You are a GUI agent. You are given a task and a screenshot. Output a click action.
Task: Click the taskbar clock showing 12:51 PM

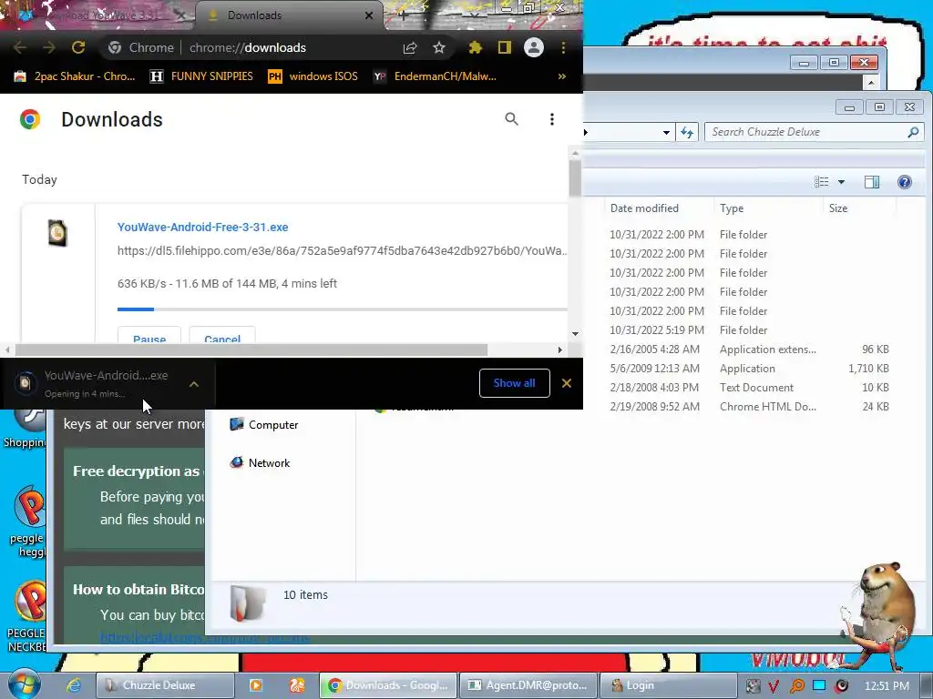tap(887, 686)
